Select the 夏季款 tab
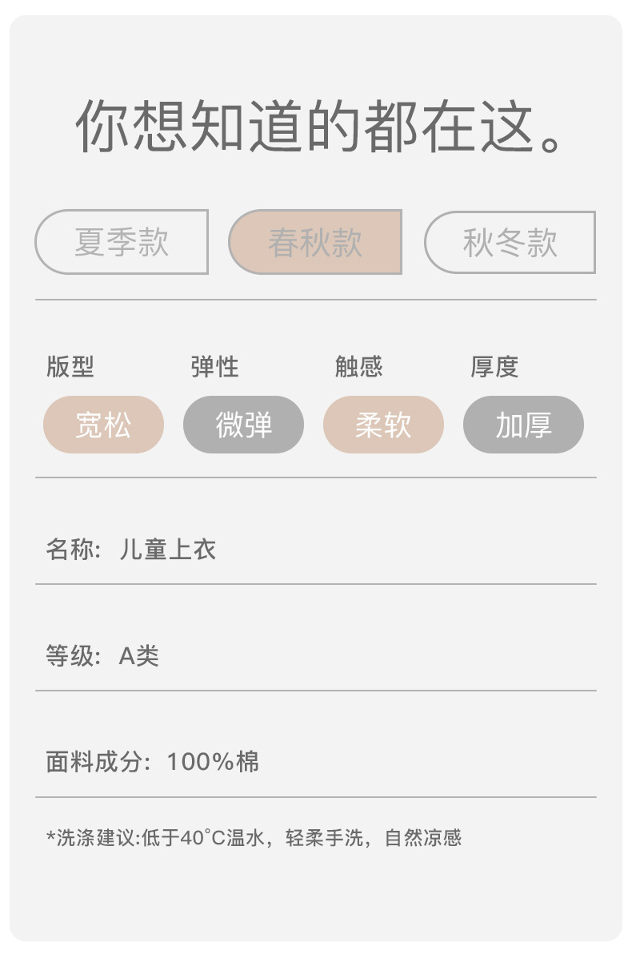This screenshot has width=632, height=955. [122, 242]
